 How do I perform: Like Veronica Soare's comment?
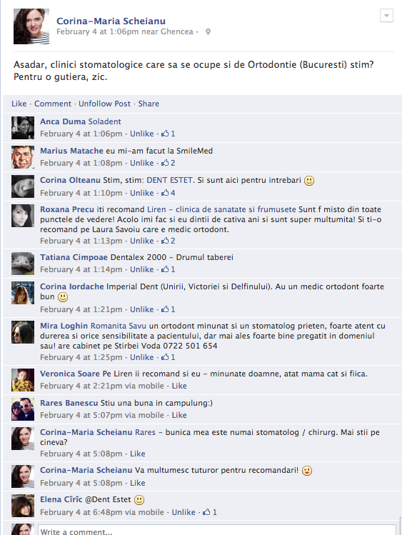point(179,386)
